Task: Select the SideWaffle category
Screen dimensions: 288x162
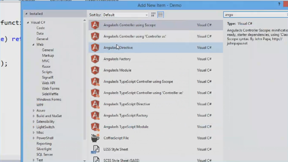Action: tap(50, 94)
